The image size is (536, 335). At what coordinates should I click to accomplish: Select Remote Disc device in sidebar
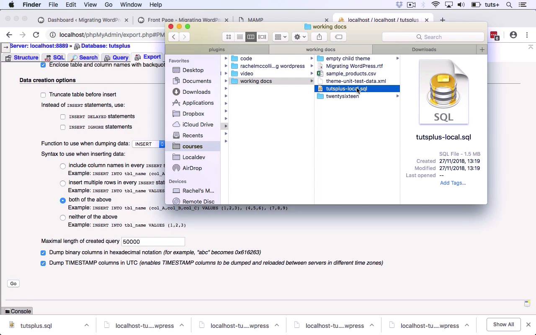coord(198,201)
